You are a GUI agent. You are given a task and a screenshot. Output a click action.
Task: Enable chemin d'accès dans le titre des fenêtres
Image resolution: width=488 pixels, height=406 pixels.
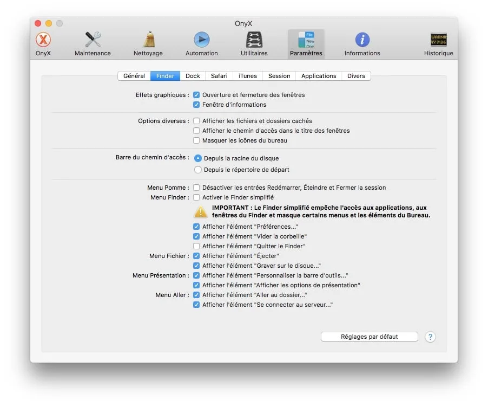[196, 131]
